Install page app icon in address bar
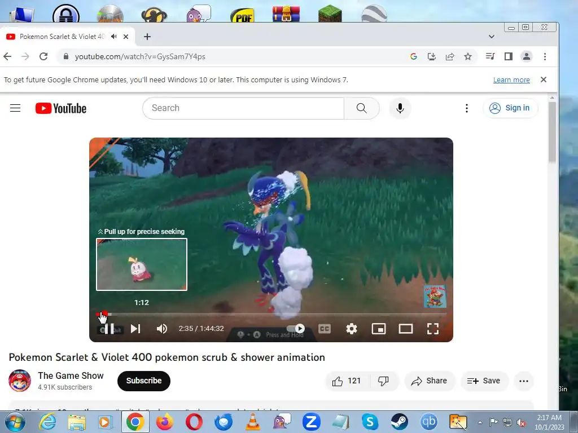The height and width of the screenshot is (433, 578). (432, 56)
